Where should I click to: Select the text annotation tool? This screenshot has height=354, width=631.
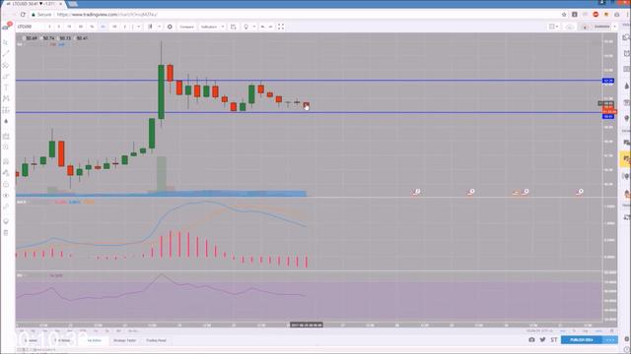pos(6,88)
